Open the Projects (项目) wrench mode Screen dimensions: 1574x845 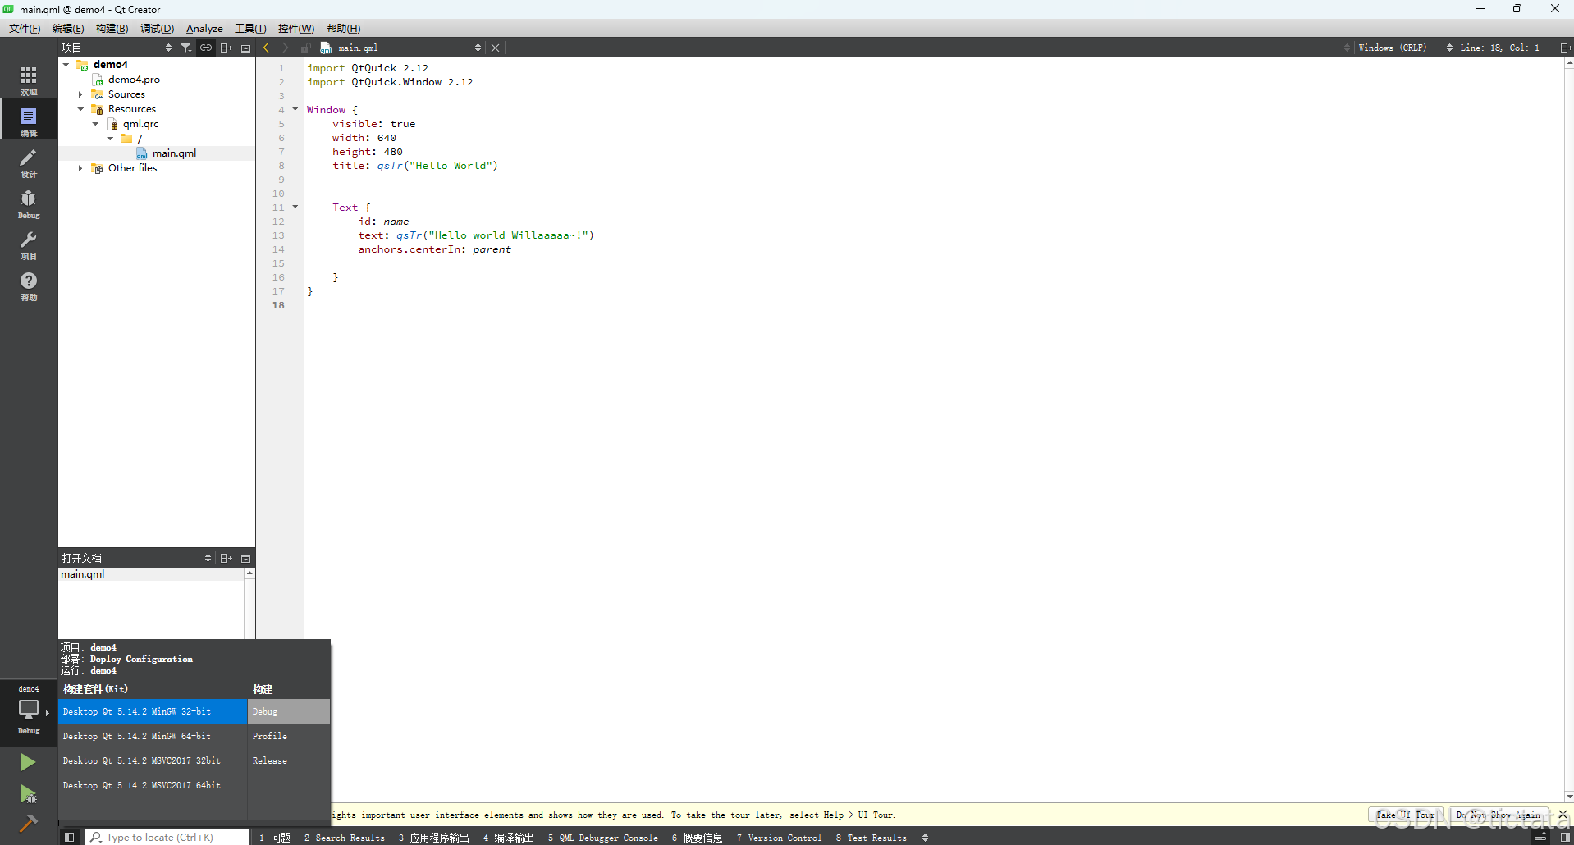pyautogui.click(x=29, y=244)
